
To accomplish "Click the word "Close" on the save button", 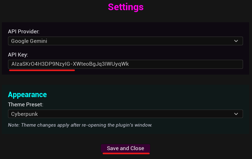I will (137, 148).
